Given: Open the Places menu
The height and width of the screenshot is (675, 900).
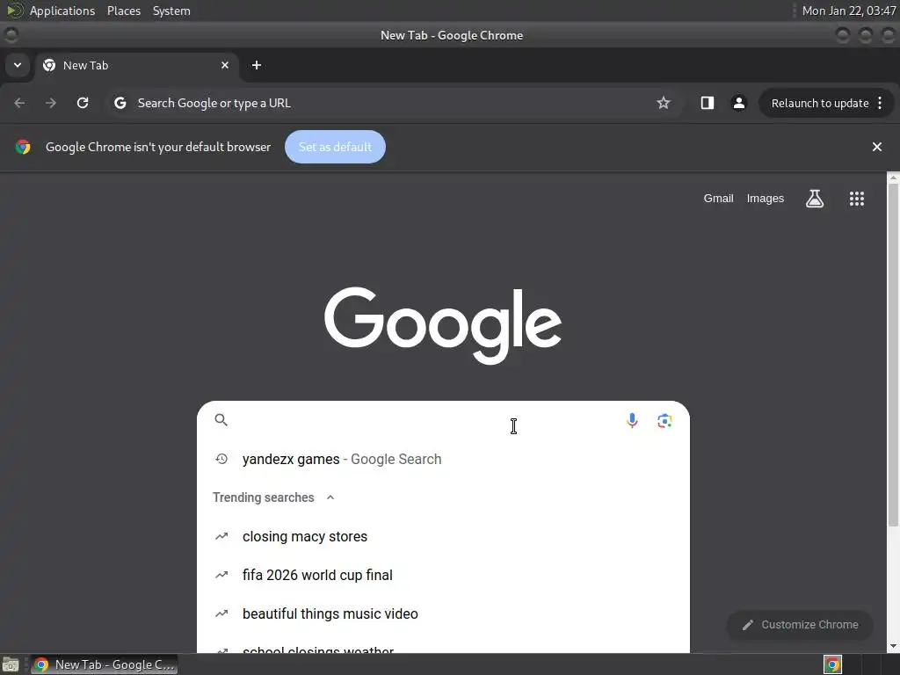Looking at the screenshot, I should click(124, 11).
